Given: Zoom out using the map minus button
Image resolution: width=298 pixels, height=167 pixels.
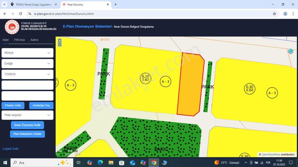Looking at the screenshot, I should click(x=60, y=44).
